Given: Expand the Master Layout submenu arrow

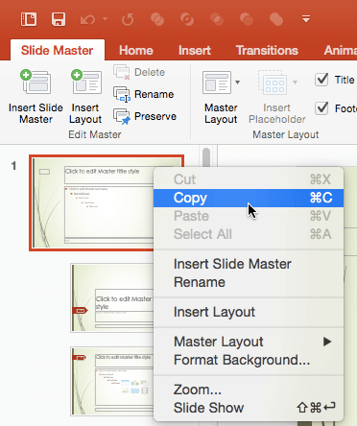Looking at the screenshot, I should [327, 342].
